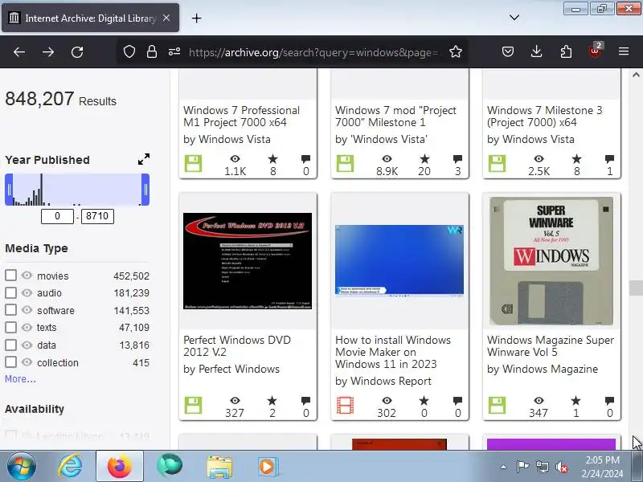Open Windows 7 mod "Project 7000" Milestone 1
643x482 pixels.
tap(395, 116)
